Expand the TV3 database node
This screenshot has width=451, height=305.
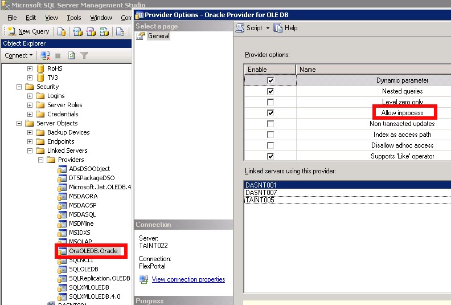click(x=30, y=78)
